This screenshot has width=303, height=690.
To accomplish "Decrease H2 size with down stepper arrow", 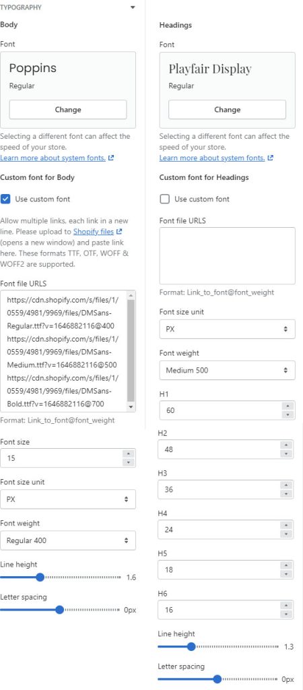I will point(286,453).
